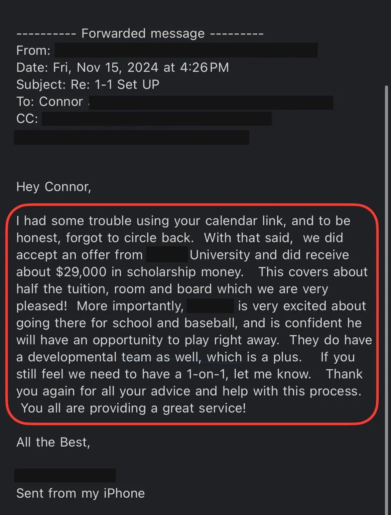Select the "All the Best," closing line
This screenshot has width=391, height=515.
53,442
